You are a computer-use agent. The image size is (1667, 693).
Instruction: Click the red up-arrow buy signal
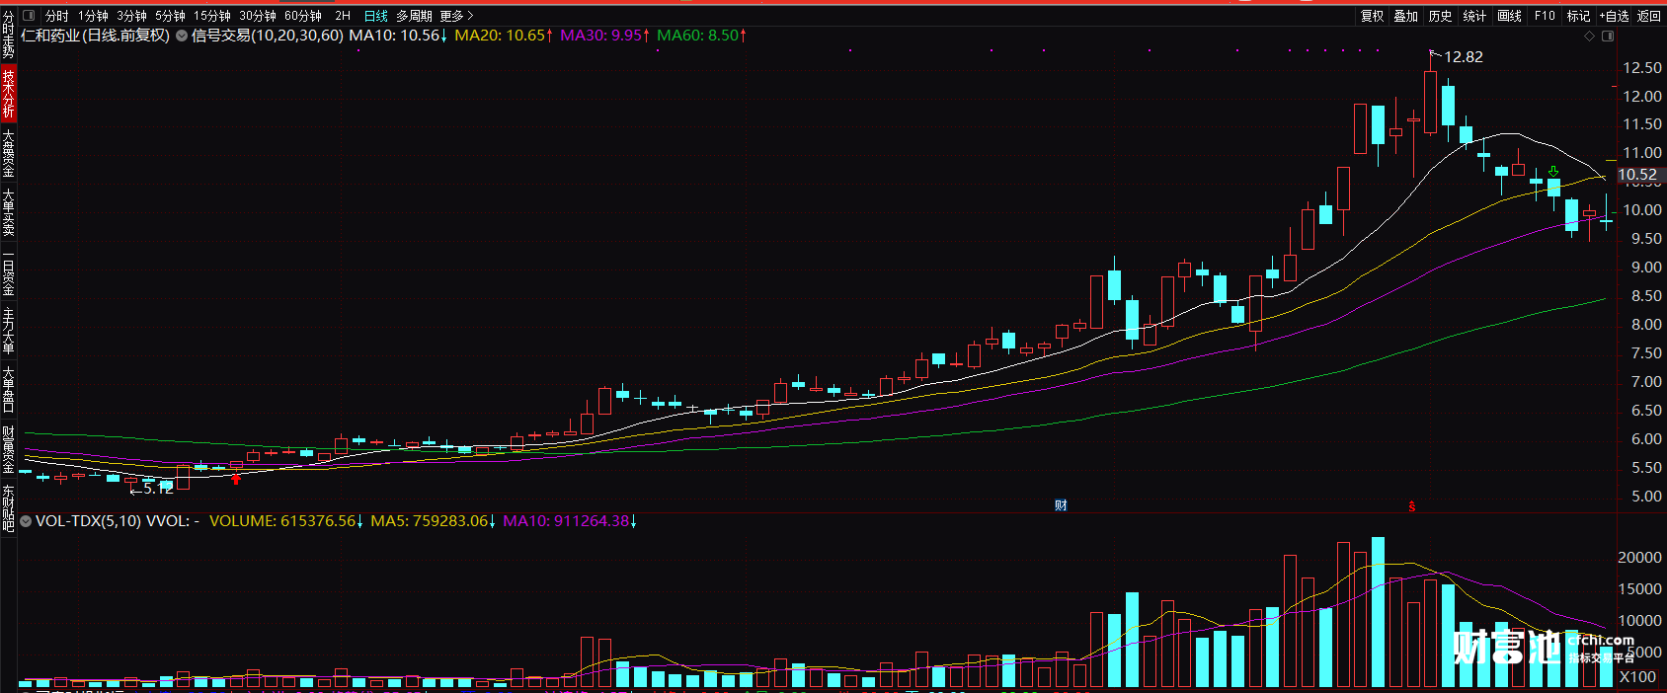click(236, 479)
